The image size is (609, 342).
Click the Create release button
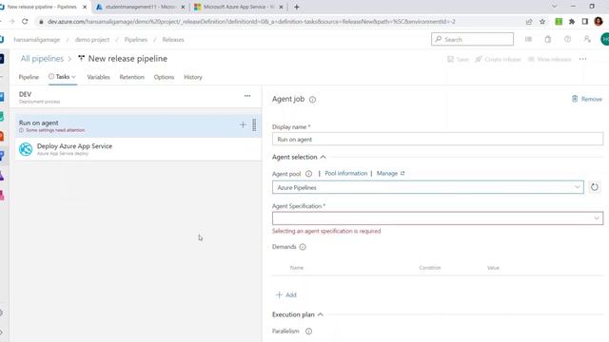click(x=498, y=59)
